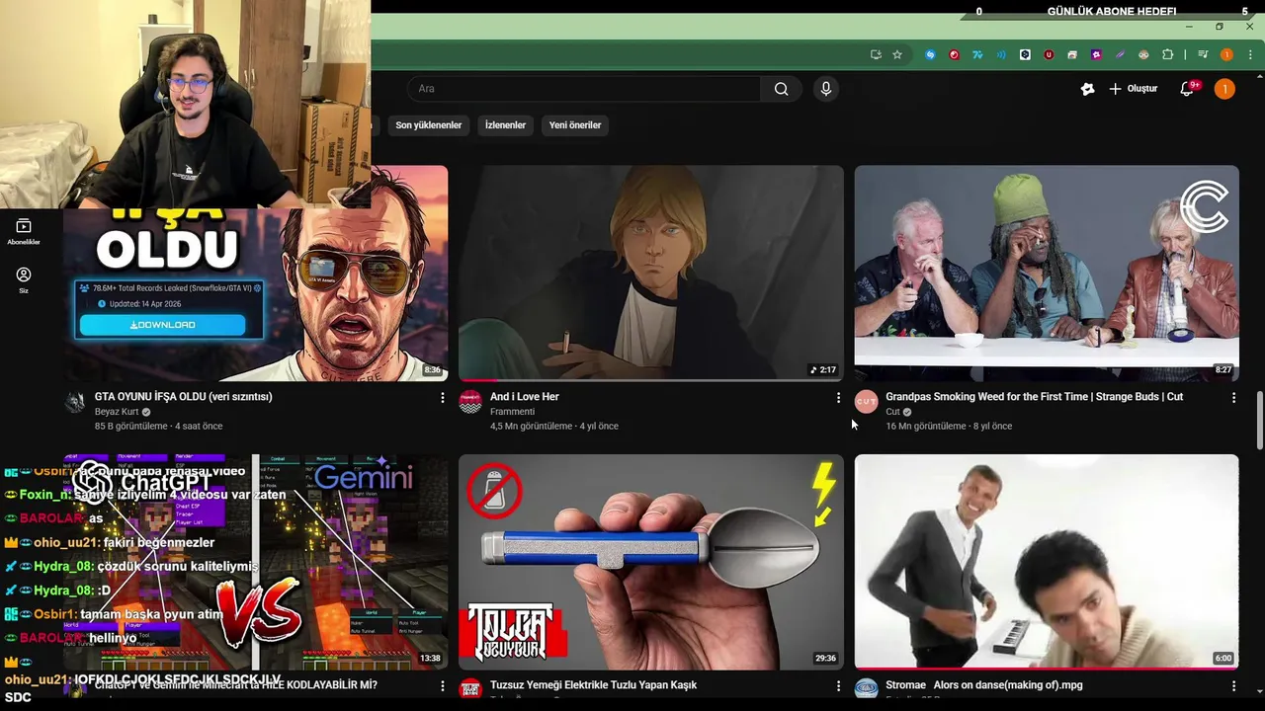The height and width of the screenshot is (711, 1265).
Task: Open options menu for GTA OYUNU İFŞA OLDU video
Action: click(x=442, y=397)
